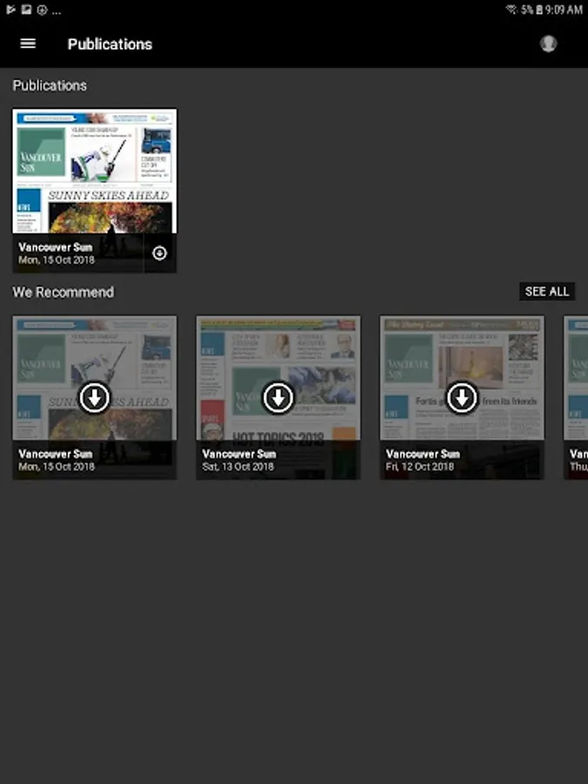Select the Publications section heading below top bar
The image size is (588, 784).
(x=50, y=85)
